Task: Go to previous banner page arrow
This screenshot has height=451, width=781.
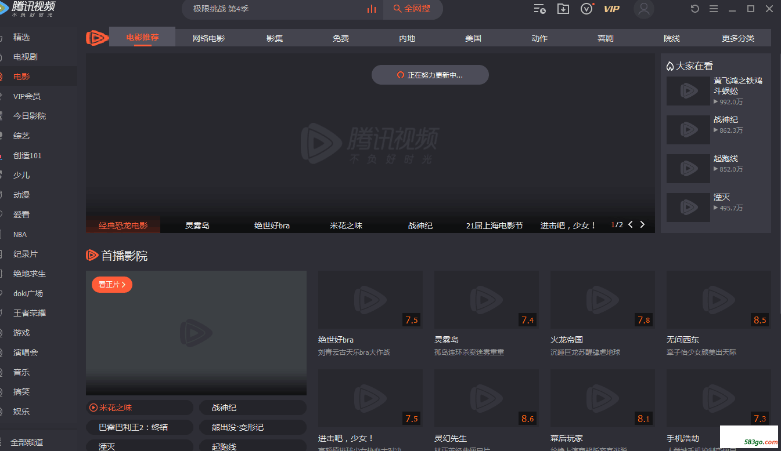Action: [x=631, y=224]
